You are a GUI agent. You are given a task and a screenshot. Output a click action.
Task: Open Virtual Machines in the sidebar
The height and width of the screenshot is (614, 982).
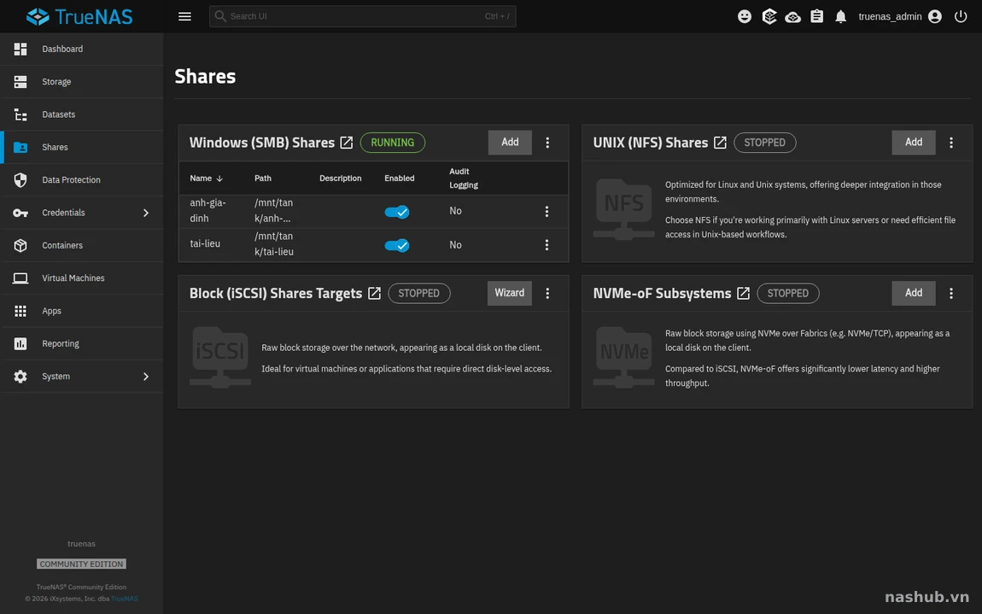pos(82,278)
